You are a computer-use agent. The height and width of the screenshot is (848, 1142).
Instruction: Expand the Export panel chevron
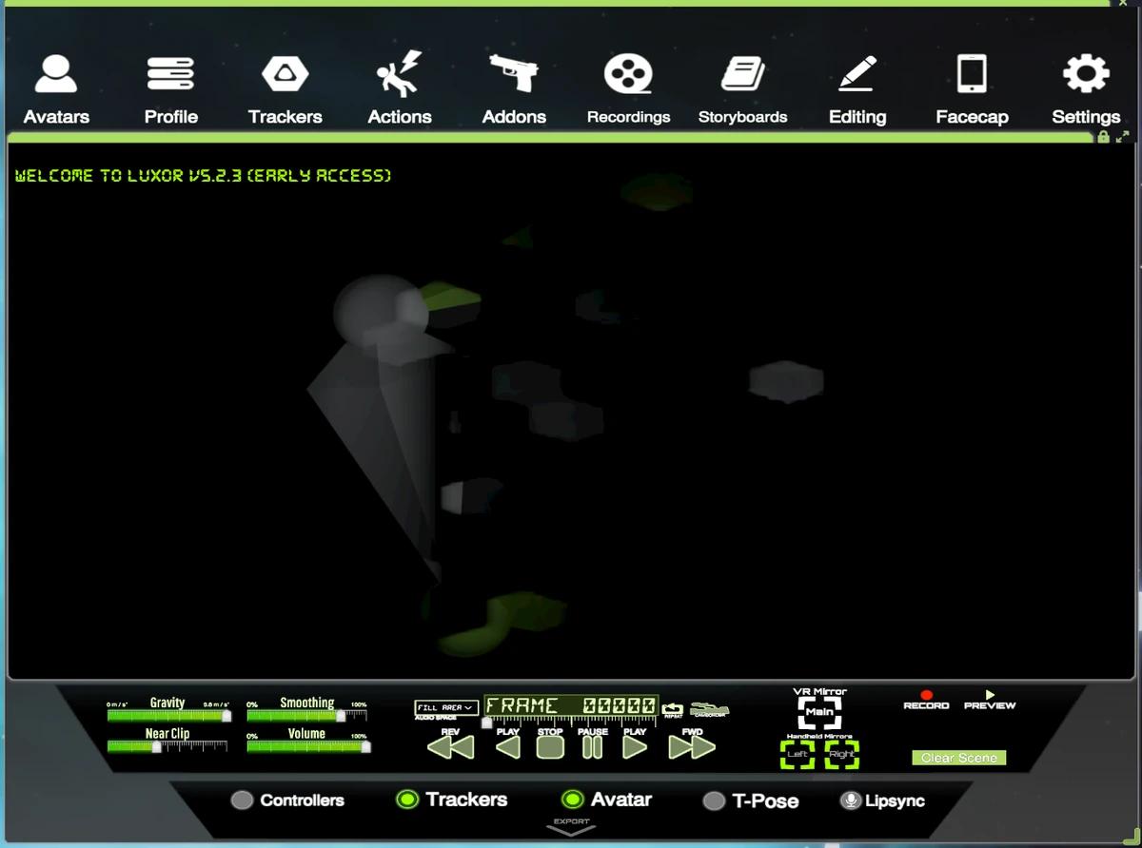click(x=570, y=828)
